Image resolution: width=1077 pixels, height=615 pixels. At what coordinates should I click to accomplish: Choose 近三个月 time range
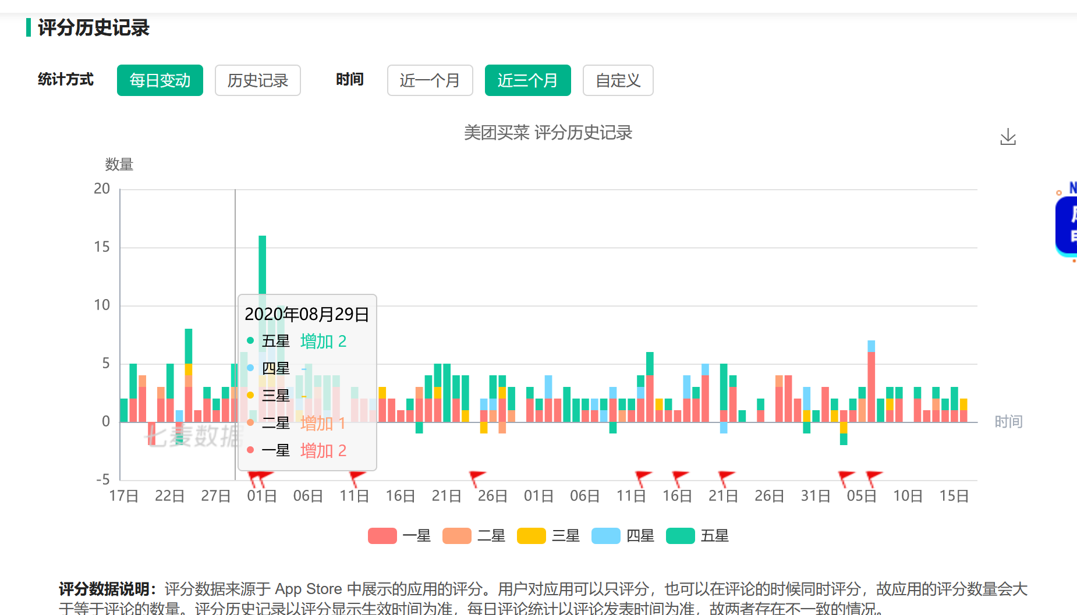point(528,80)
